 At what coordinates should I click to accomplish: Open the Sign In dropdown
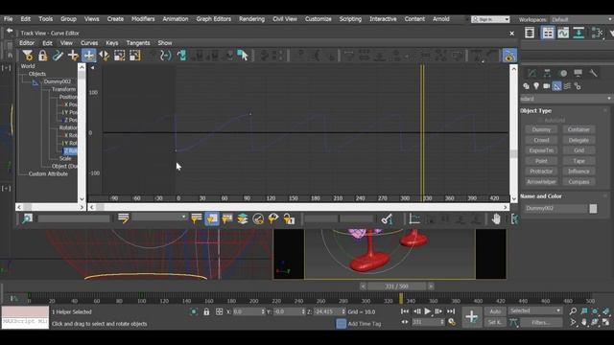[x=490, y=19]
